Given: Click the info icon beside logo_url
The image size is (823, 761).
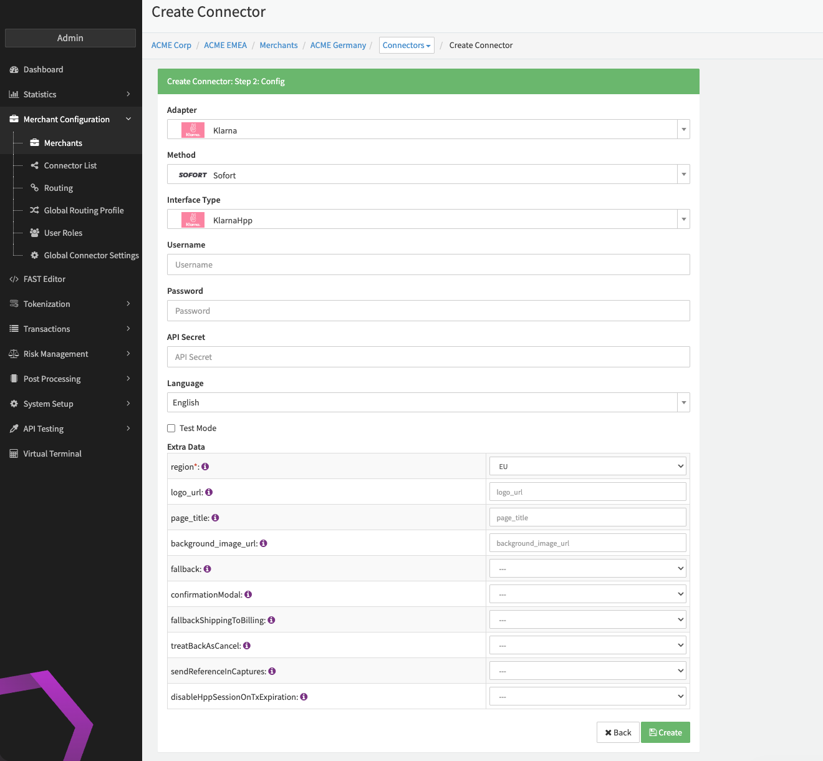Looking at the screenshot, I should coord(209,492).
